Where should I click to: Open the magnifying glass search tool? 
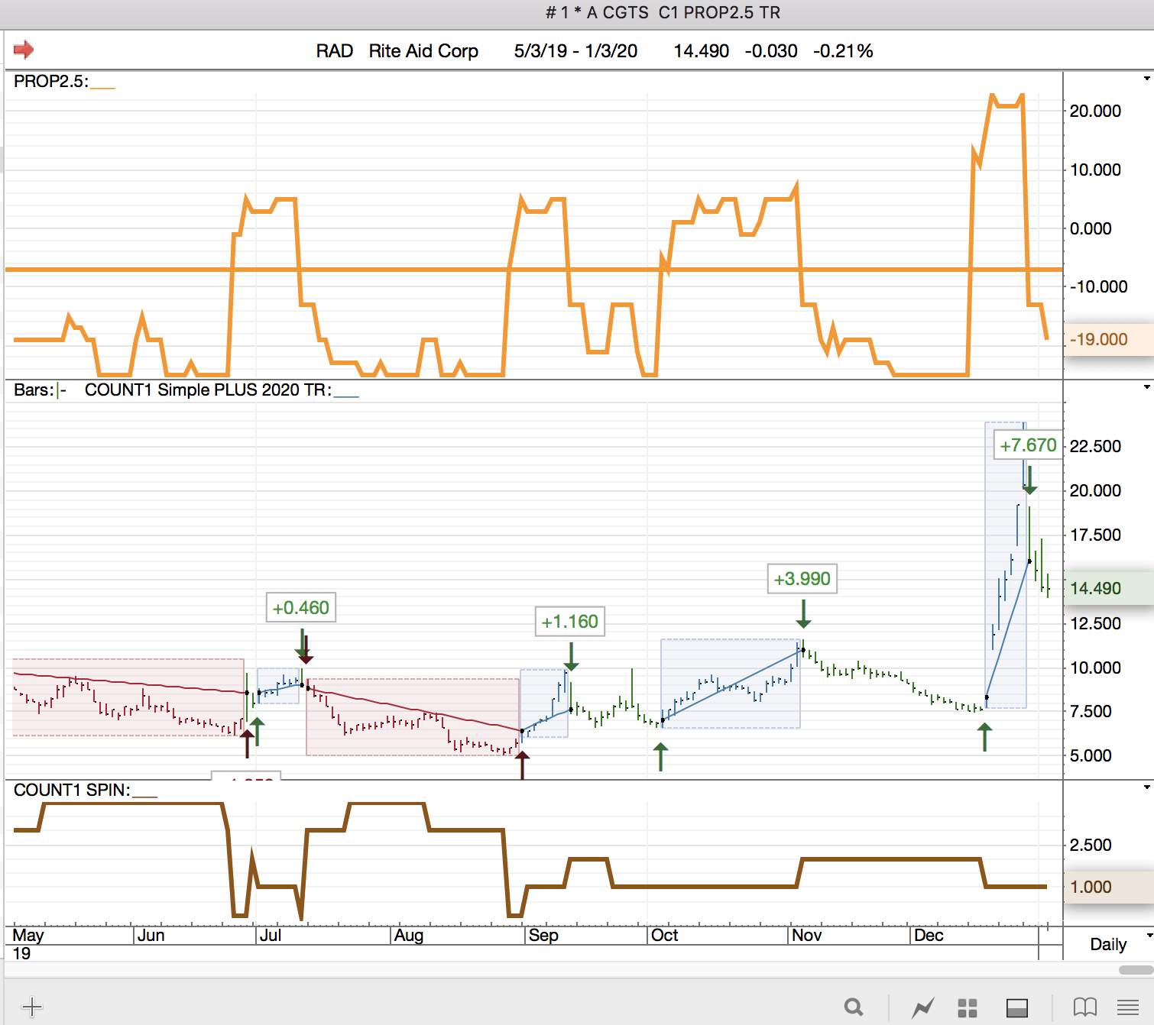click(854, 1007)
